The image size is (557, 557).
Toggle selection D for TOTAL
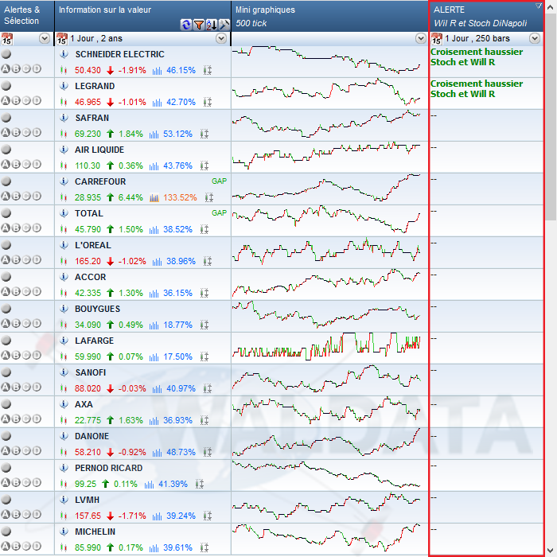37,228
